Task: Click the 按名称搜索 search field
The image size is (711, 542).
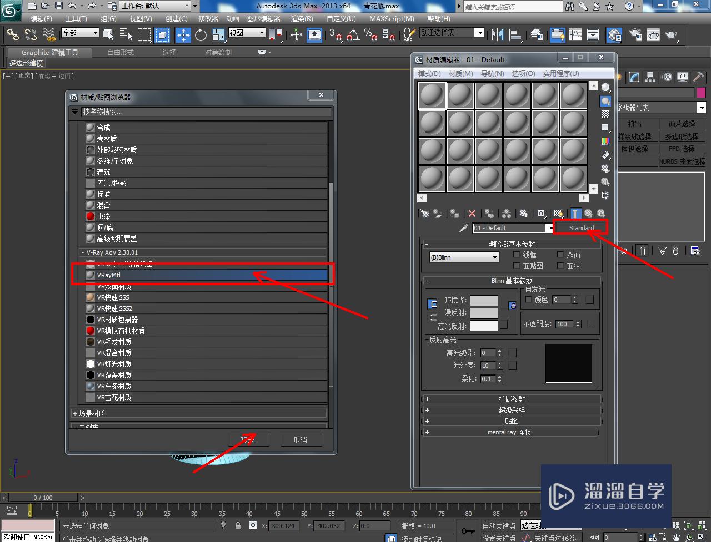Action: [206, 112]
